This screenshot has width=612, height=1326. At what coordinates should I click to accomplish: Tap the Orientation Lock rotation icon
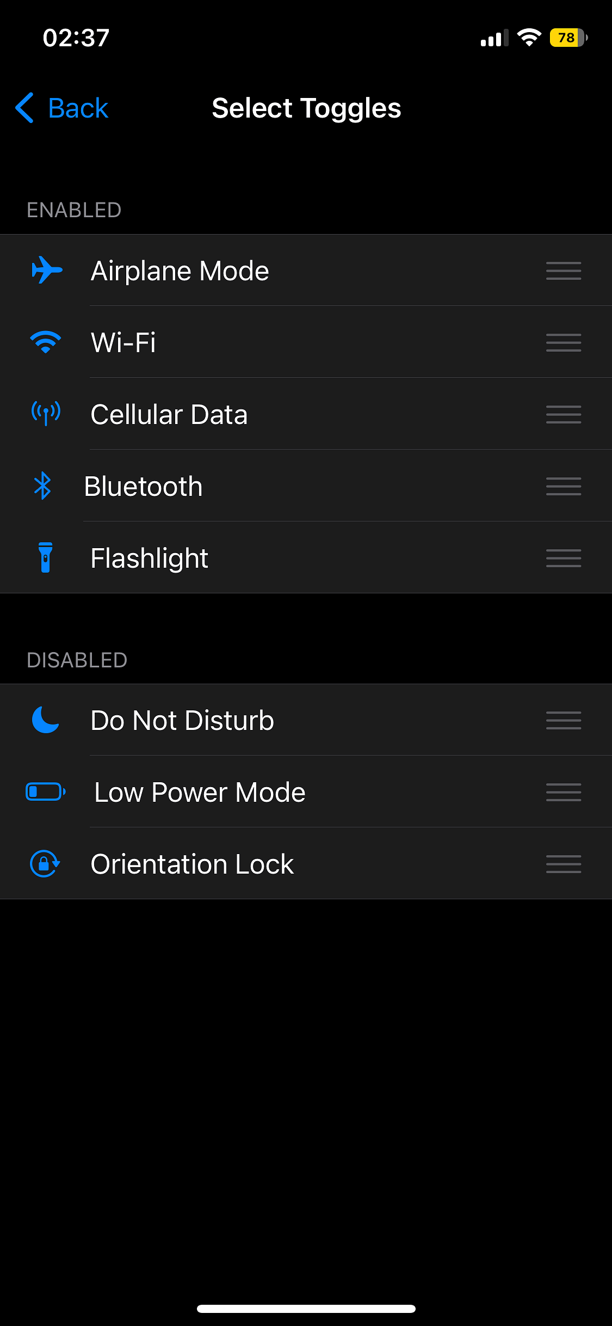coord(45,863)
